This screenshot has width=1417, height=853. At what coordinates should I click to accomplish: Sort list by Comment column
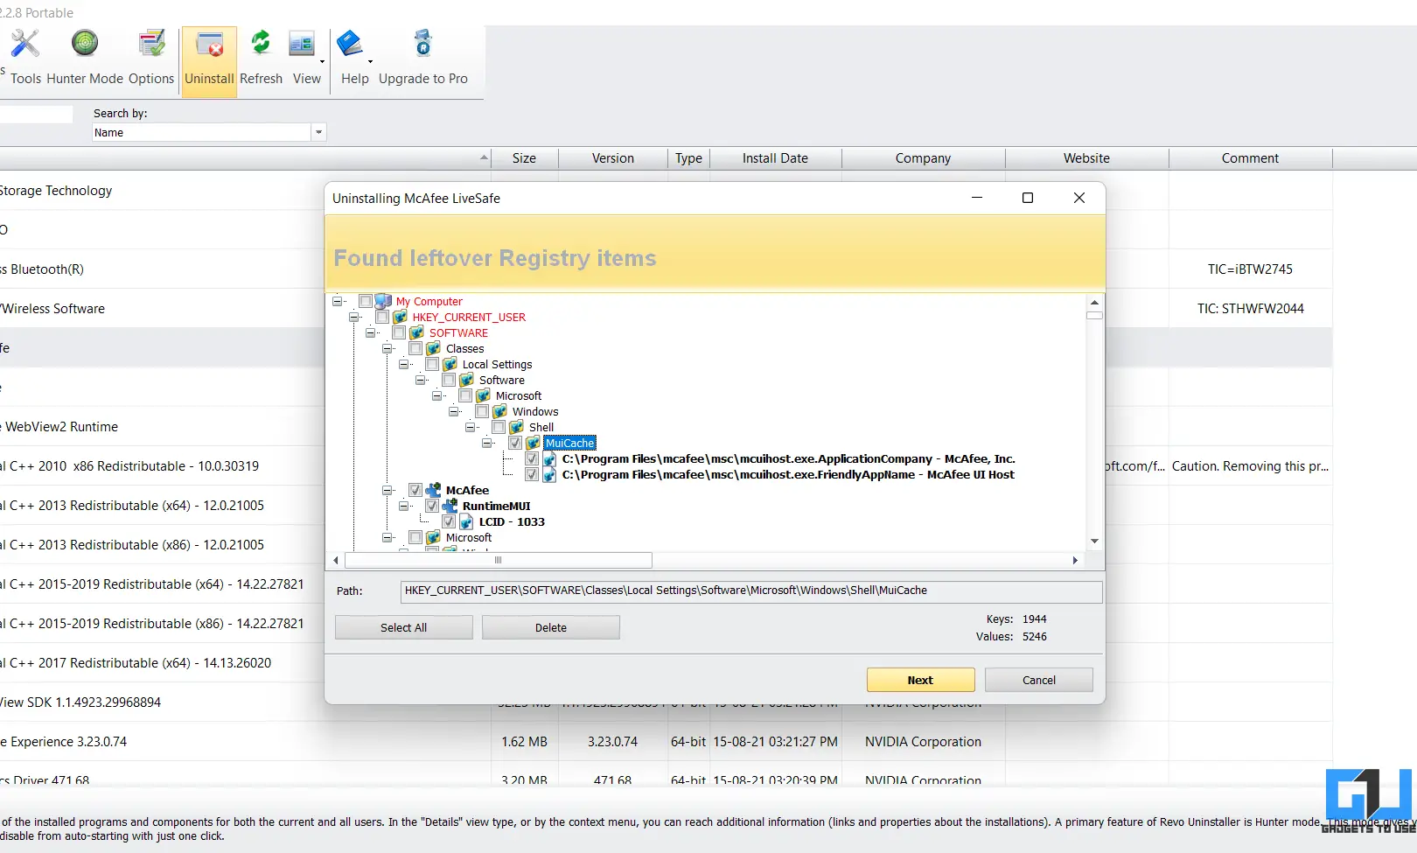[1250, 158]
